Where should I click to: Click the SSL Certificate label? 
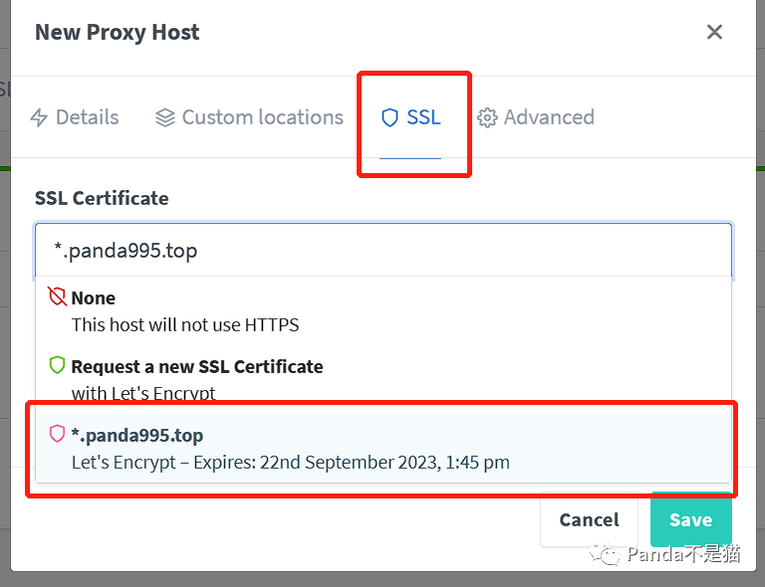[102, 198]
